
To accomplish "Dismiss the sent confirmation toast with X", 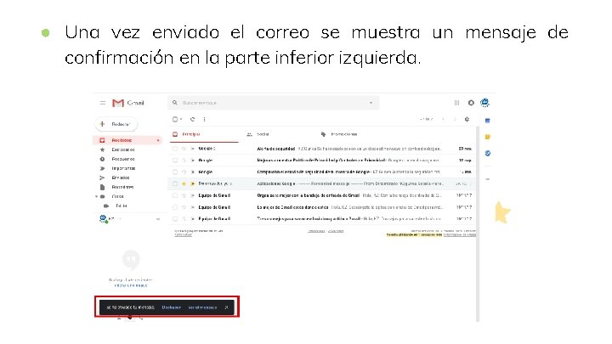I will [x=226, y=307].
